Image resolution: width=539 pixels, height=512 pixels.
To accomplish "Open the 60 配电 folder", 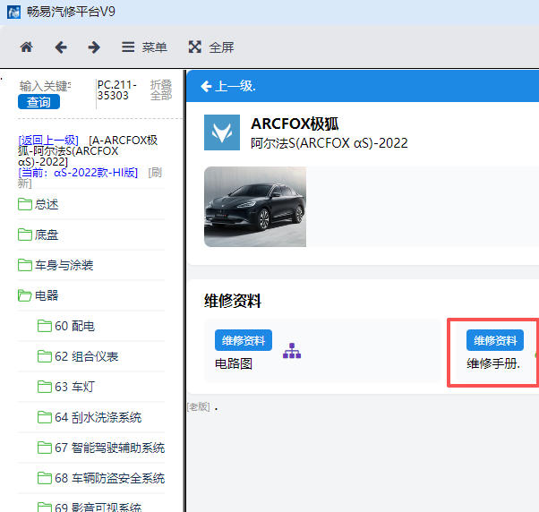I will tap(66, 326).
